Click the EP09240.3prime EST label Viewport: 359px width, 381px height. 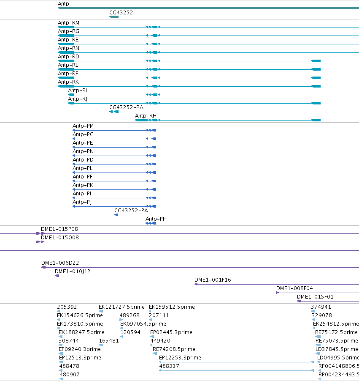[x=80, y=349]
